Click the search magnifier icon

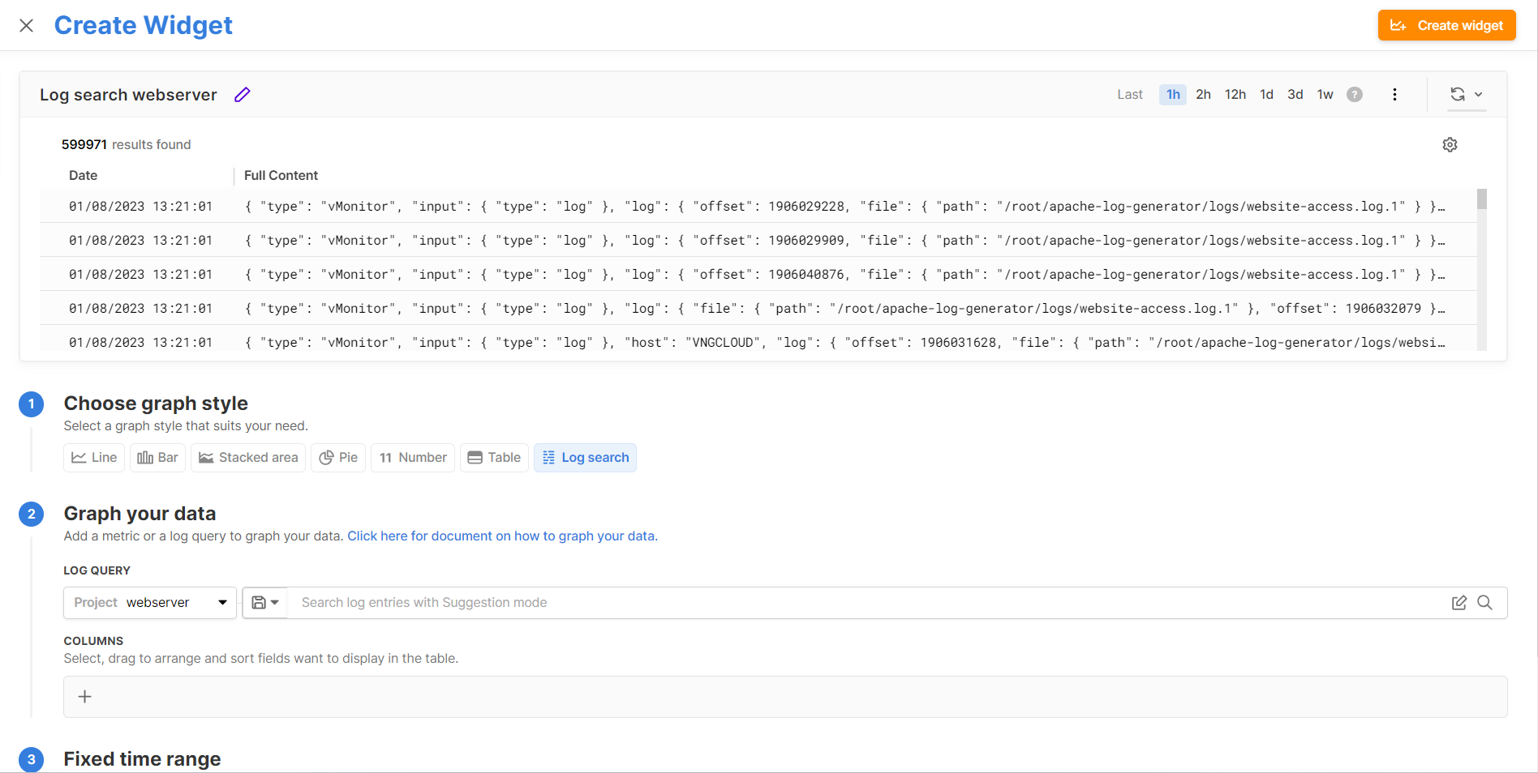1484,603
